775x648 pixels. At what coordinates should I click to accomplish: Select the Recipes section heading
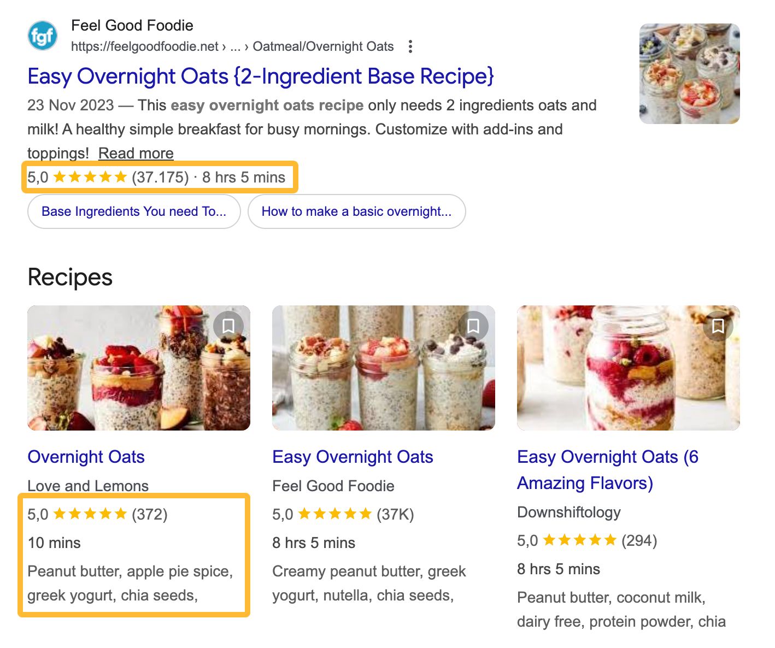70,277
